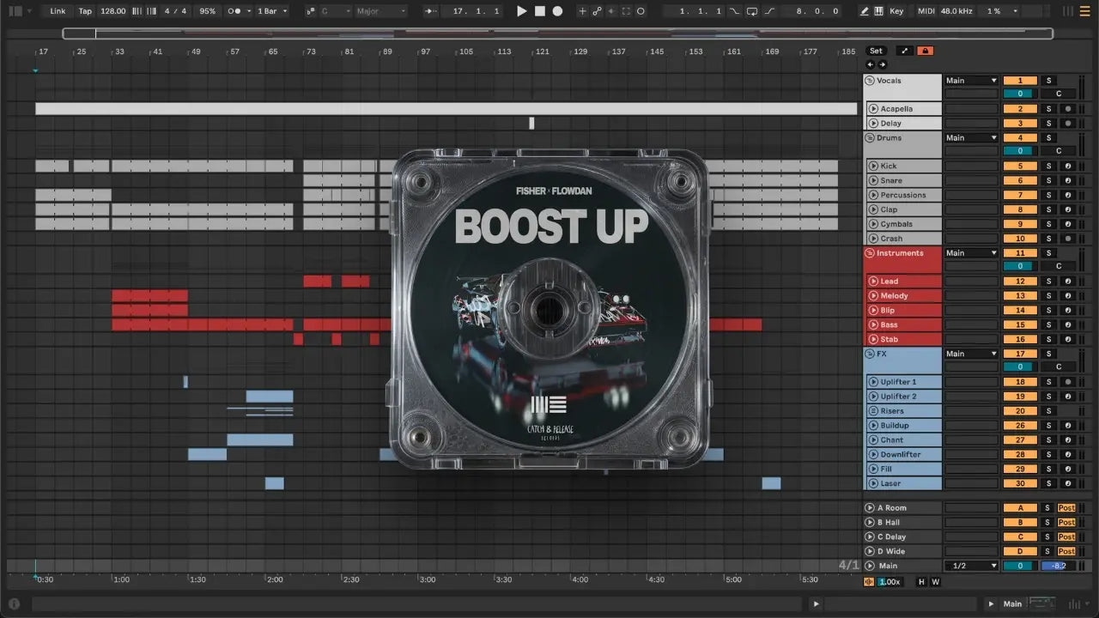Click the play icon on Kick track
The height and width of the screenshot is (618, 1099).
[x=872, y=167]
